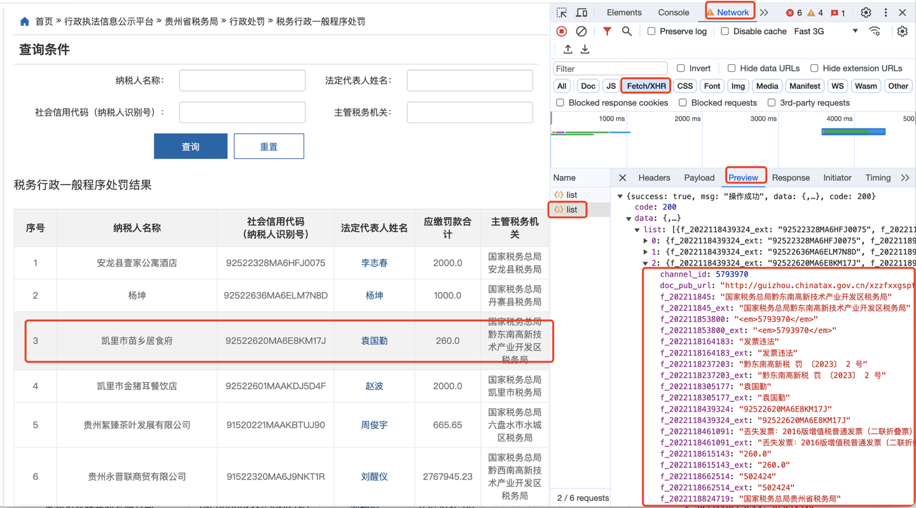Collapse the root response object
This screenshot has width=916, height=508.
pyautogui.click(x=620, y=196)
